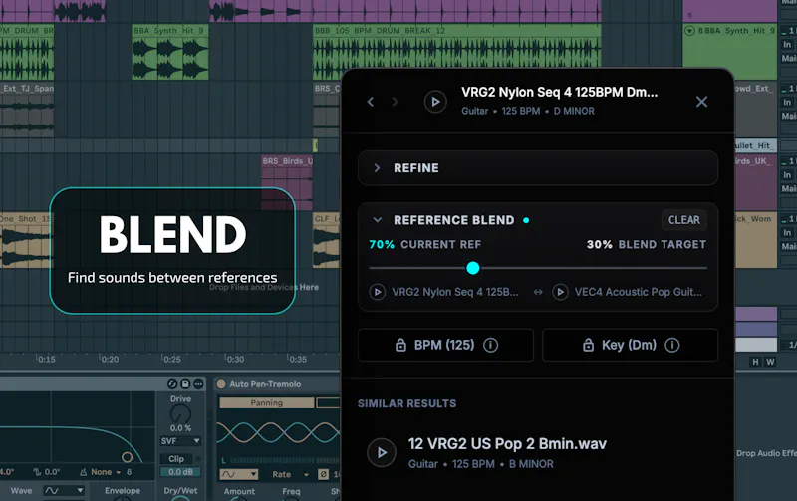The height and width of the screenshot is (501, 797).
Task: Close the sound details panel
Action: coord(702,102)
